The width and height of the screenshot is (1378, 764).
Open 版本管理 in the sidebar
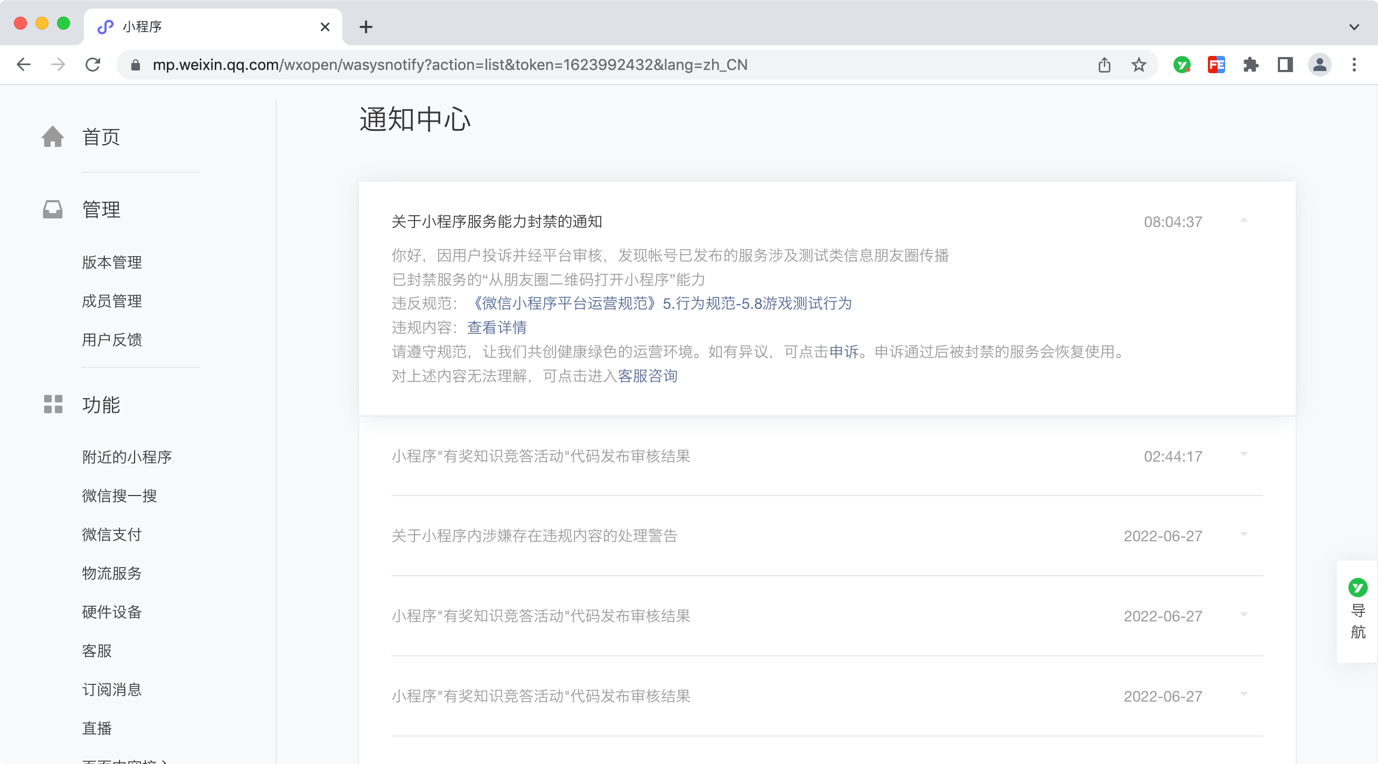[x=112, y=263]
